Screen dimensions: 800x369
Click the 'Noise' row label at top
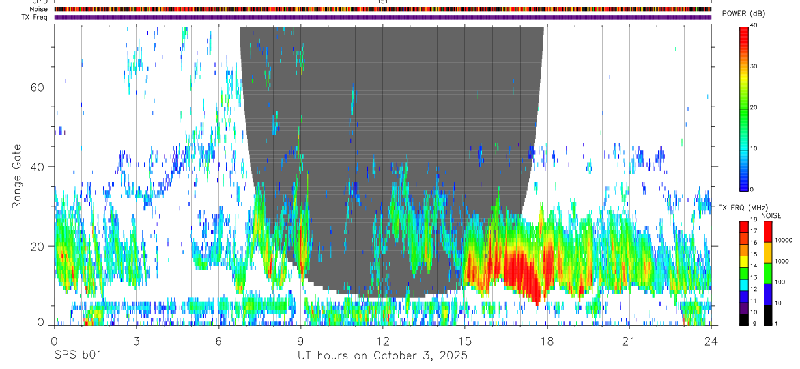pos(39,9)
